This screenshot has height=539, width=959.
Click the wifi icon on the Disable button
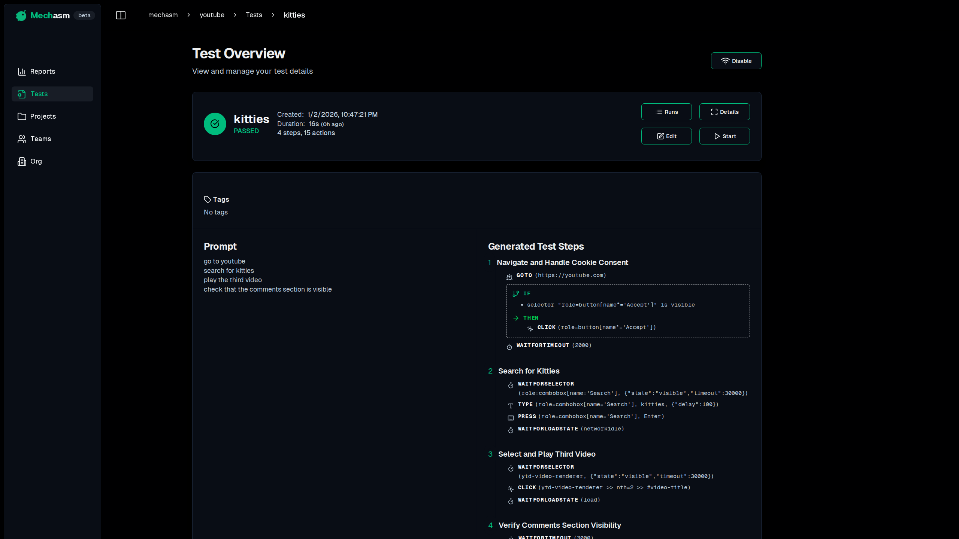(x=726, y=60)
